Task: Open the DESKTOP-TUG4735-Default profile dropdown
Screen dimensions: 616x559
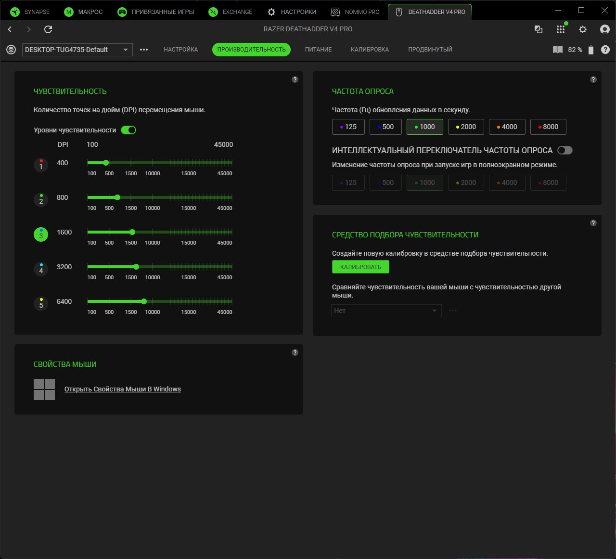Action: [77, 50]
